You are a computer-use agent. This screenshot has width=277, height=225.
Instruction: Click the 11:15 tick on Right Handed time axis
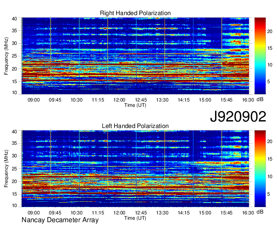pyautogui.click(x=98, y=100)
